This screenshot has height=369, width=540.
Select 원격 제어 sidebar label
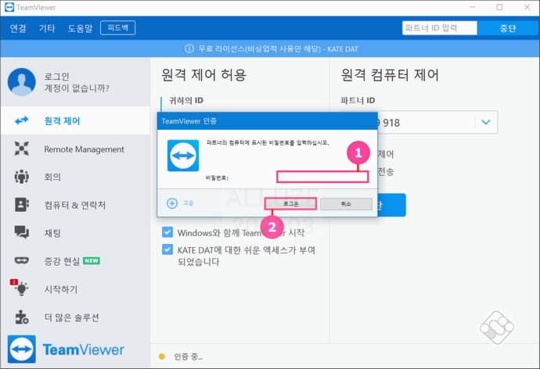click(63, 121)
